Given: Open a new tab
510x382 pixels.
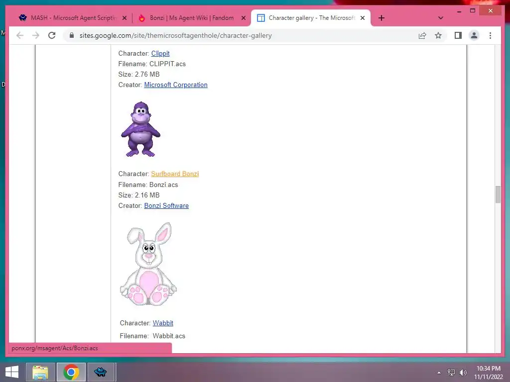Looking at the screenshot, I should tap(382, 18).
